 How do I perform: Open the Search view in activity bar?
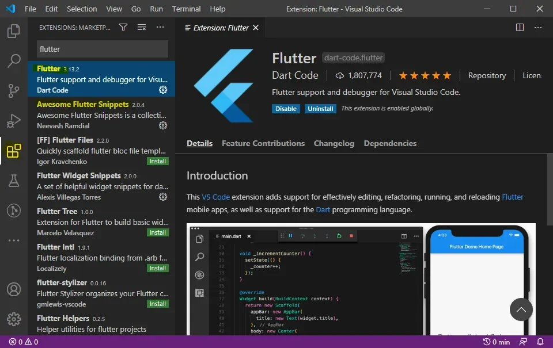point(14,60)
